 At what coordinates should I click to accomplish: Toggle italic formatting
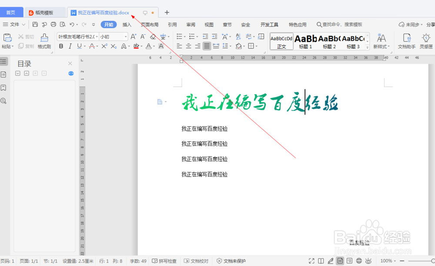pyautogui.click(x=70, y=46)
